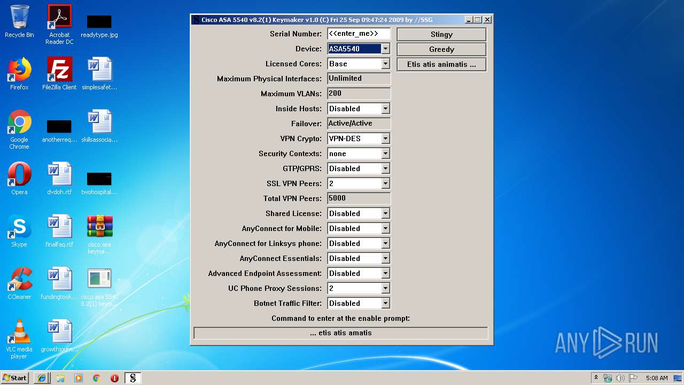Viewport: 684px width, 385px height.
Task: Show hidden tray icons arrow
Action: [x=596, y=378]
